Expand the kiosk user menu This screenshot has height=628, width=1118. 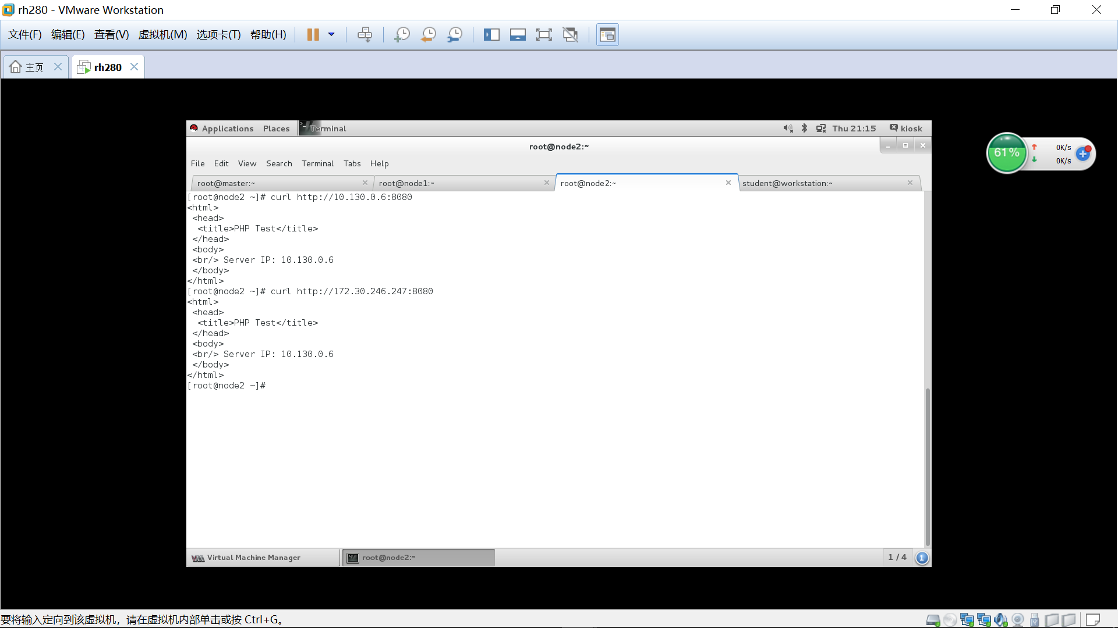(906, 129)
